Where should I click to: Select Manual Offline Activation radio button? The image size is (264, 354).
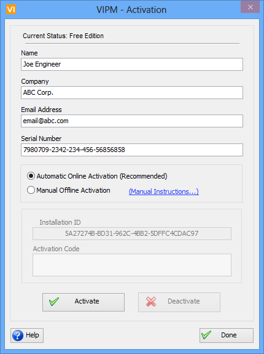pos(31,190)
